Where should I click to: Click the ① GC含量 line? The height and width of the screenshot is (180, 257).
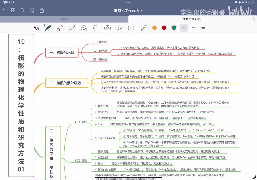[x=174, y=130]
